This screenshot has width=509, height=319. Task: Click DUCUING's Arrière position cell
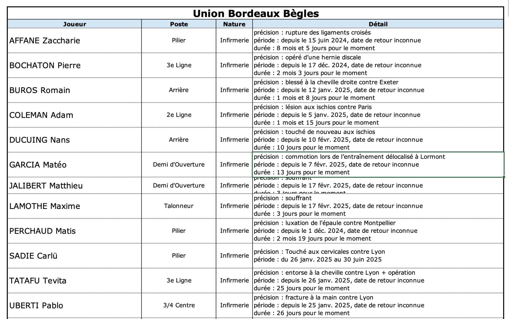[x=179, y=140]
